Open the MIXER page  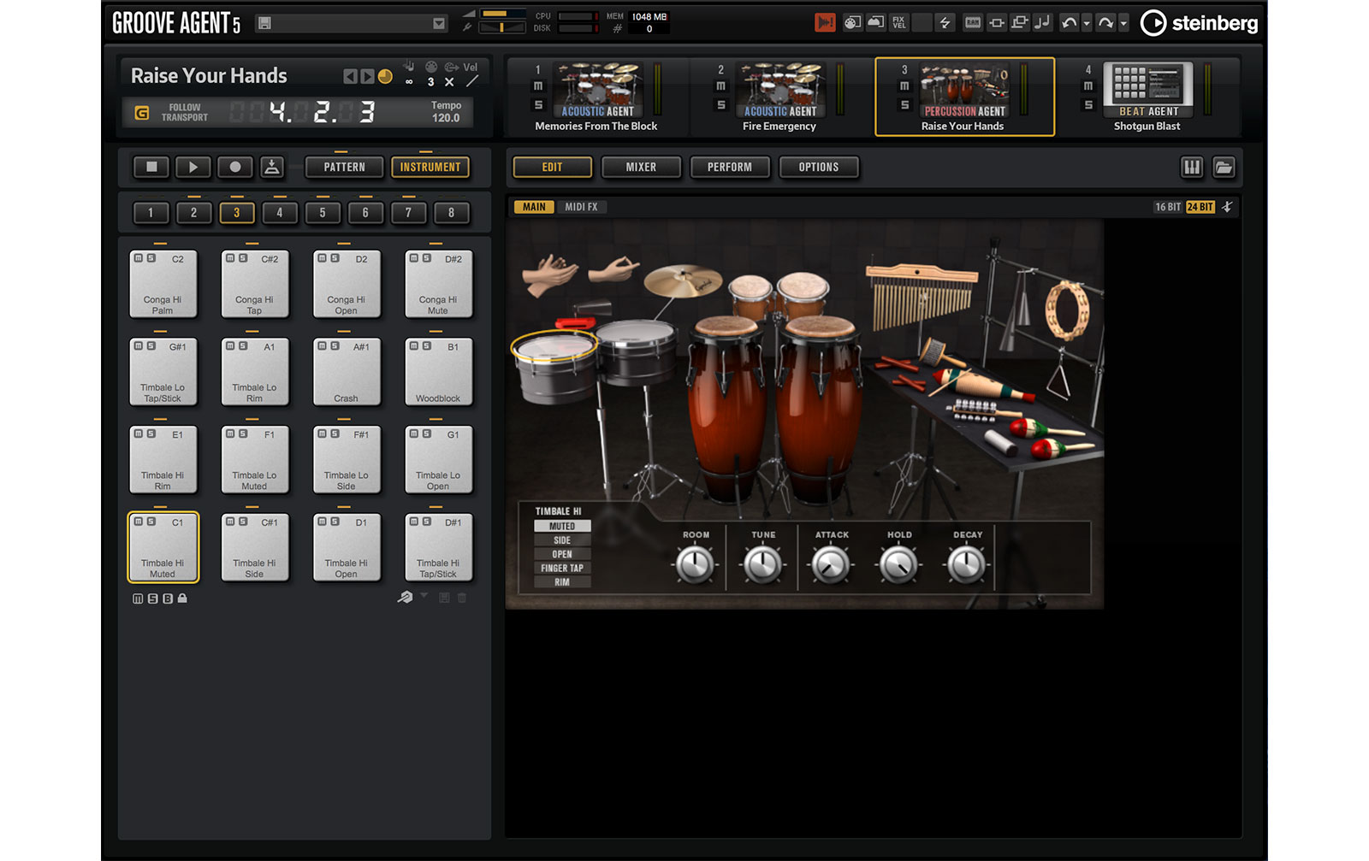click(641, 167)
